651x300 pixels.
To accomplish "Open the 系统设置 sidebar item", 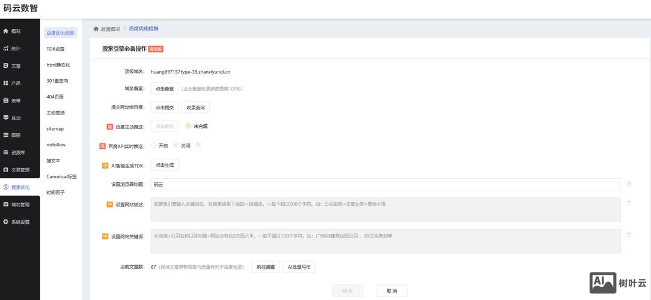I will 20,221.
